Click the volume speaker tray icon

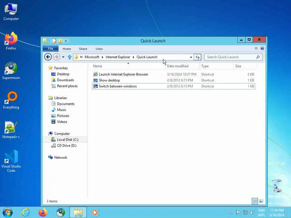252,212
